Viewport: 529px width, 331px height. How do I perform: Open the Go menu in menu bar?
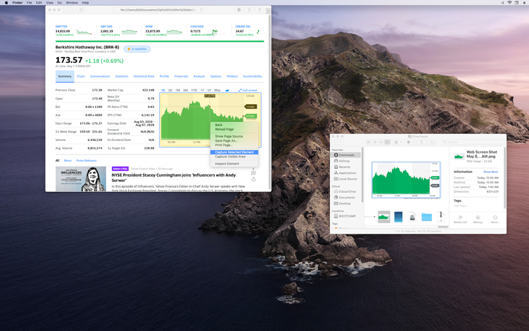click(60, 3)
